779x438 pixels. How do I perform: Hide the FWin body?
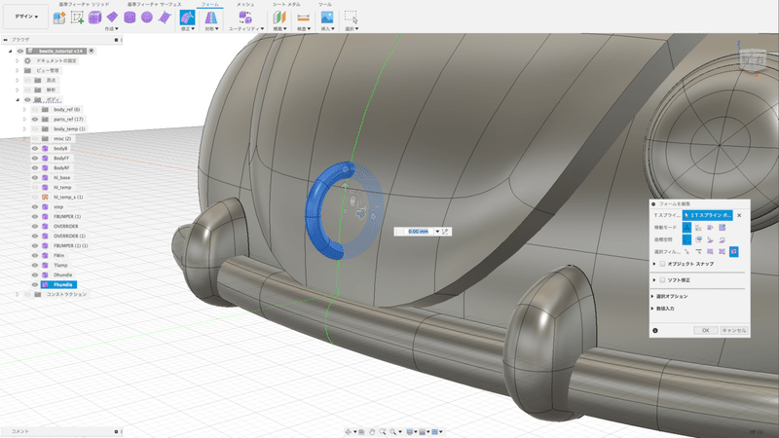(x=35, y=255)
